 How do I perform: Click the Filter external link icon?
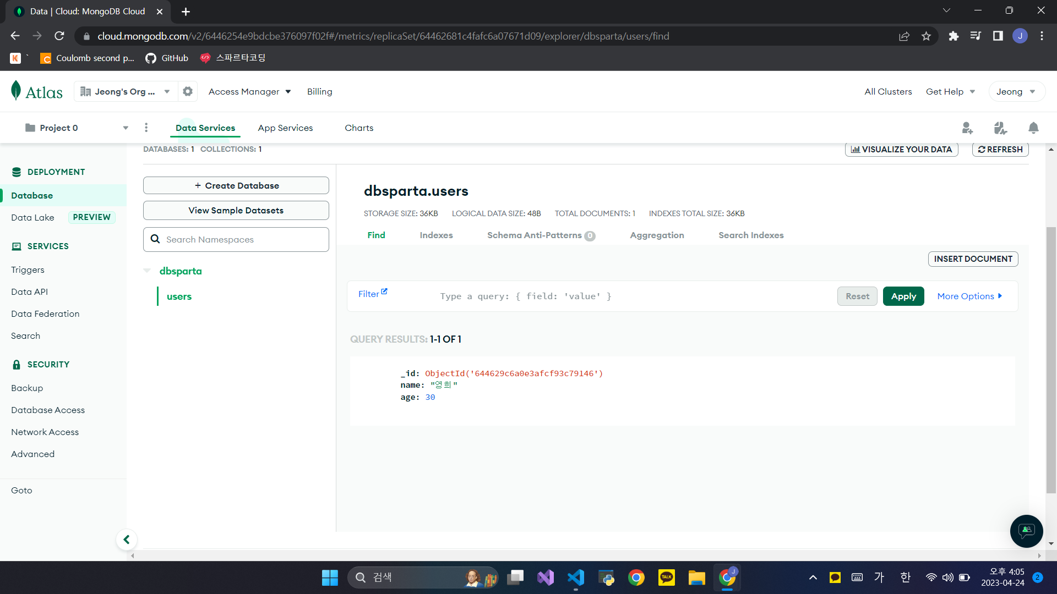(384, 291)
